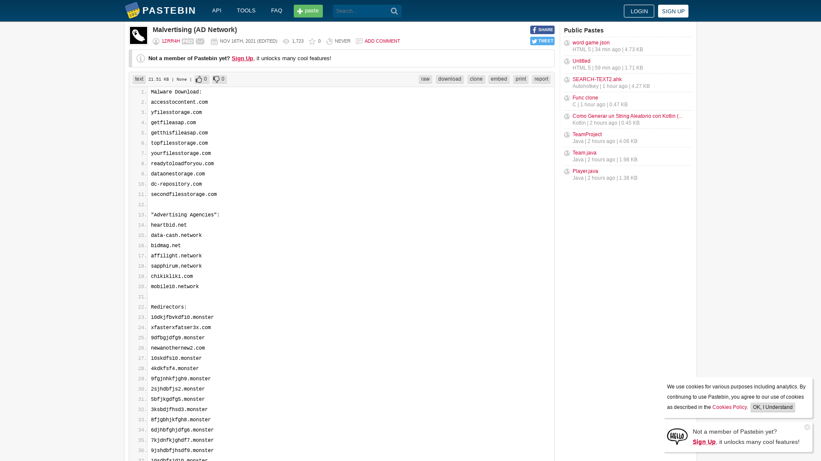
Task: Open the author avatar image
Action: tap(139, 35)
